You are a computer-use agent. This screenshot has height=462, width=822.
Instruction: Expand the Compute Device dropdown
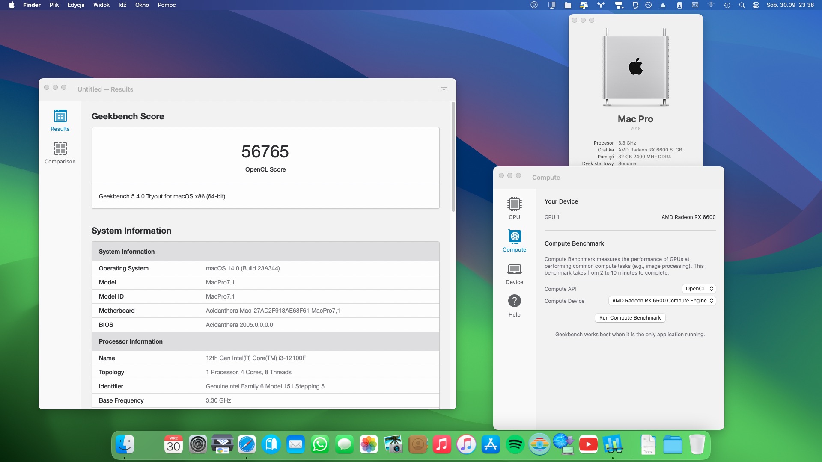(662, 301)
